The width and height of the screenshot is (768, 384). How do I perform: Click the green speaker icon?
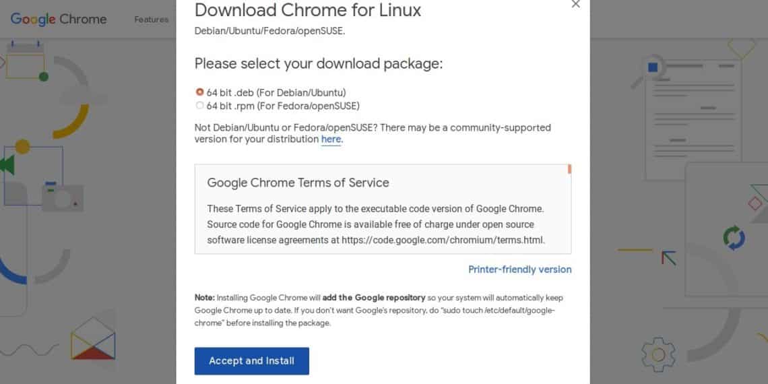tap(7, 164)
